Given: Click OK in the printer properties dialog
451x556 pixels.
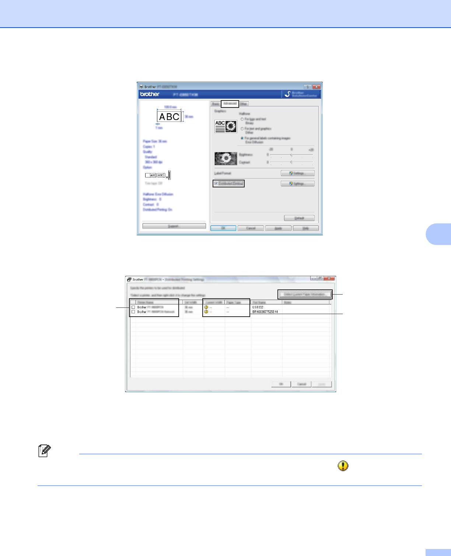Looking at the screenshot, I should pyautogui.click(x=223, y=228).
